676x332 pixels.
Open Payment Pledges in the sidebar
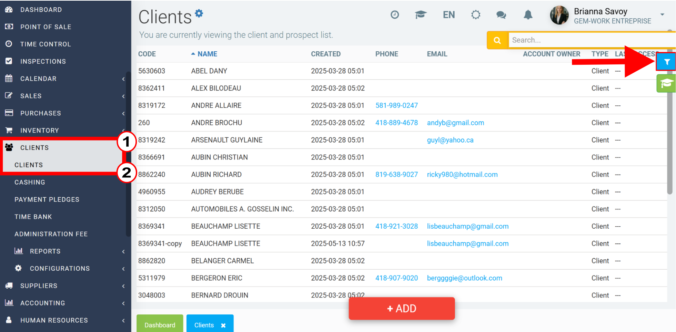pyautogui.click(x=47, y=199)
